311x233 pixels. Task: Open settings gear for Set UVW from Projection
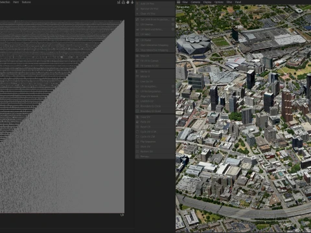pos(173,19)
